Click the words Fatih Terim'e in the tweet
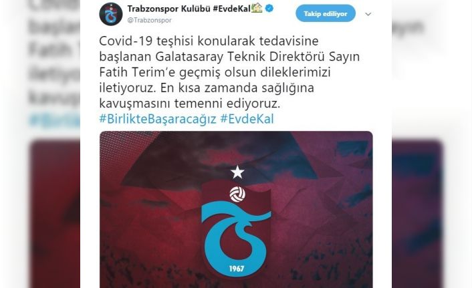Screen dimensions: 472x288 point(137,72)
